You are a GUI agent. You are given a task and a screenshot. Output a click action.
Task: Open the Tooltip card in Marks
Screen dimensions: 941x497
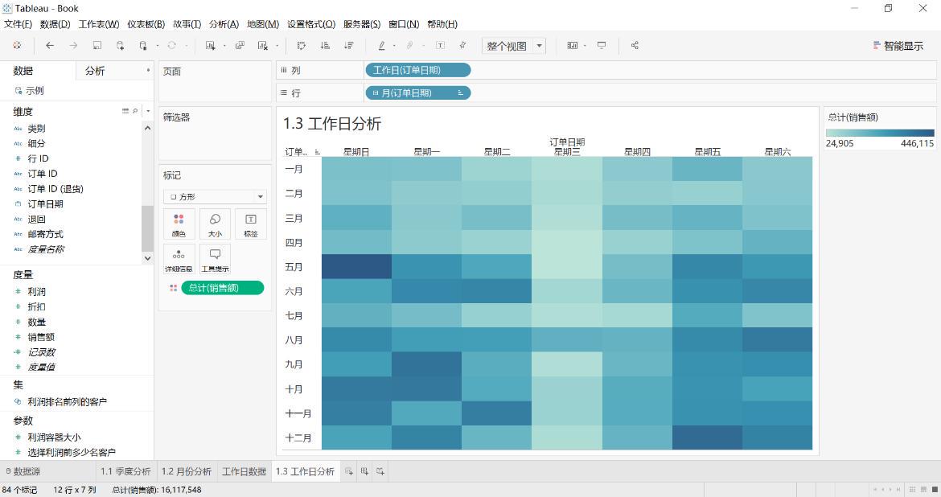tap(215, 259)
